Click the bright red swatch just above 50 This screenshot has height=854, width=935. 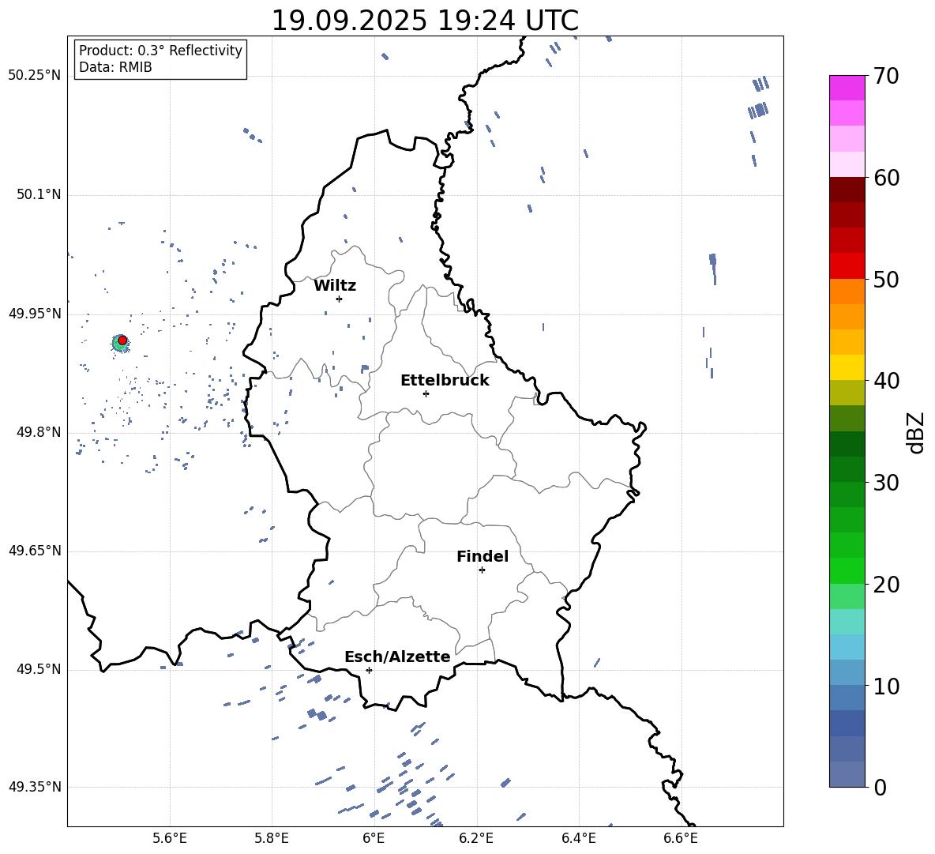[x=847, y=266]
